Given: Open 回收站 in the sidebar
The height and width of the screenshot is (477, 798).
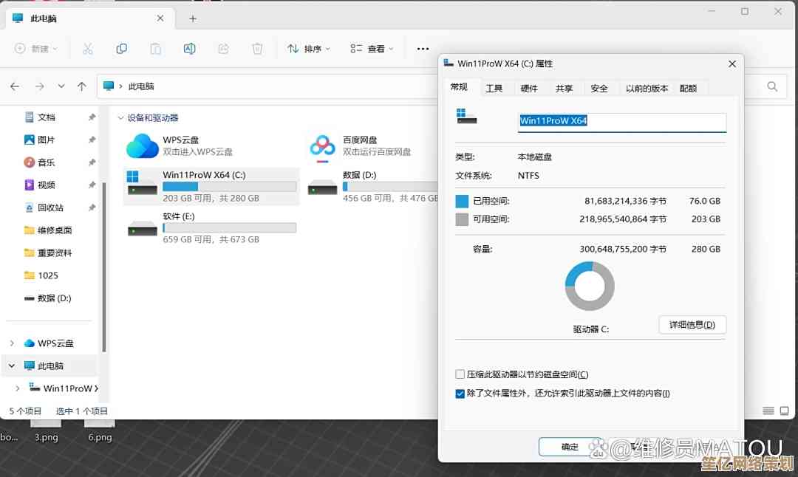Looking at the screenshot, I should (50, 207).
